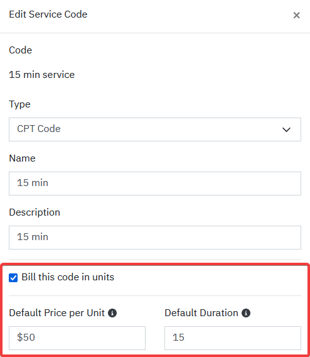The image size is (310, 357).
Task: Click info icon beside Default Duration
Action: (x=246, y=313)
